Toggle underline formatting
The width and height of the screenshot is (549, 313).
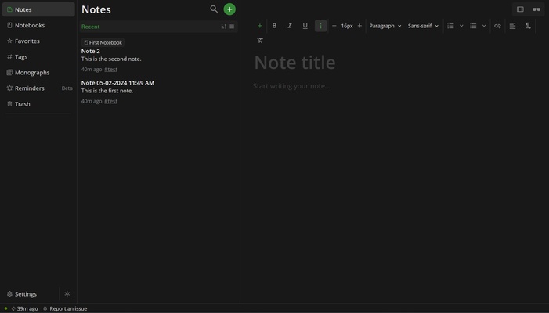point(305,26)
